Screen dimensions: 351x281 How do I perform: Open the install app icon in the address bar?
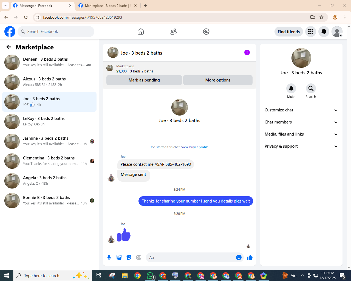tap(312, 17)
